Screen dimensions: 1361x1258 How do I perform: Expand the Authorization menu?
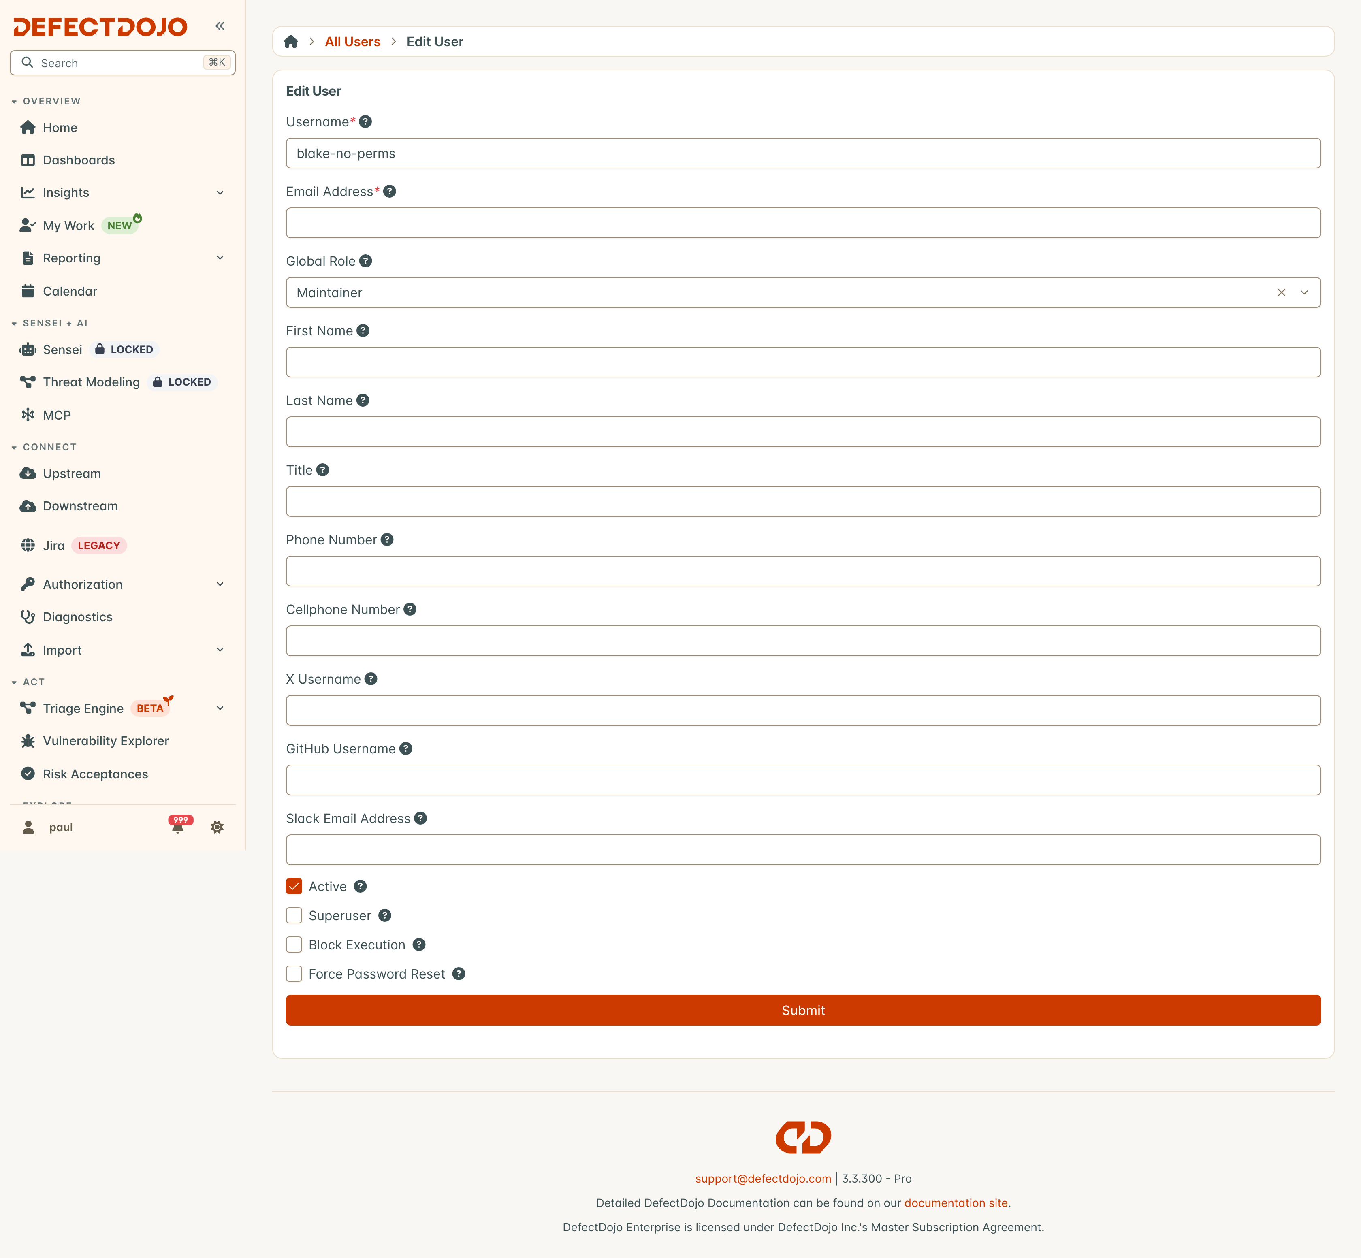pyautogui.click(x=220, y=584)
